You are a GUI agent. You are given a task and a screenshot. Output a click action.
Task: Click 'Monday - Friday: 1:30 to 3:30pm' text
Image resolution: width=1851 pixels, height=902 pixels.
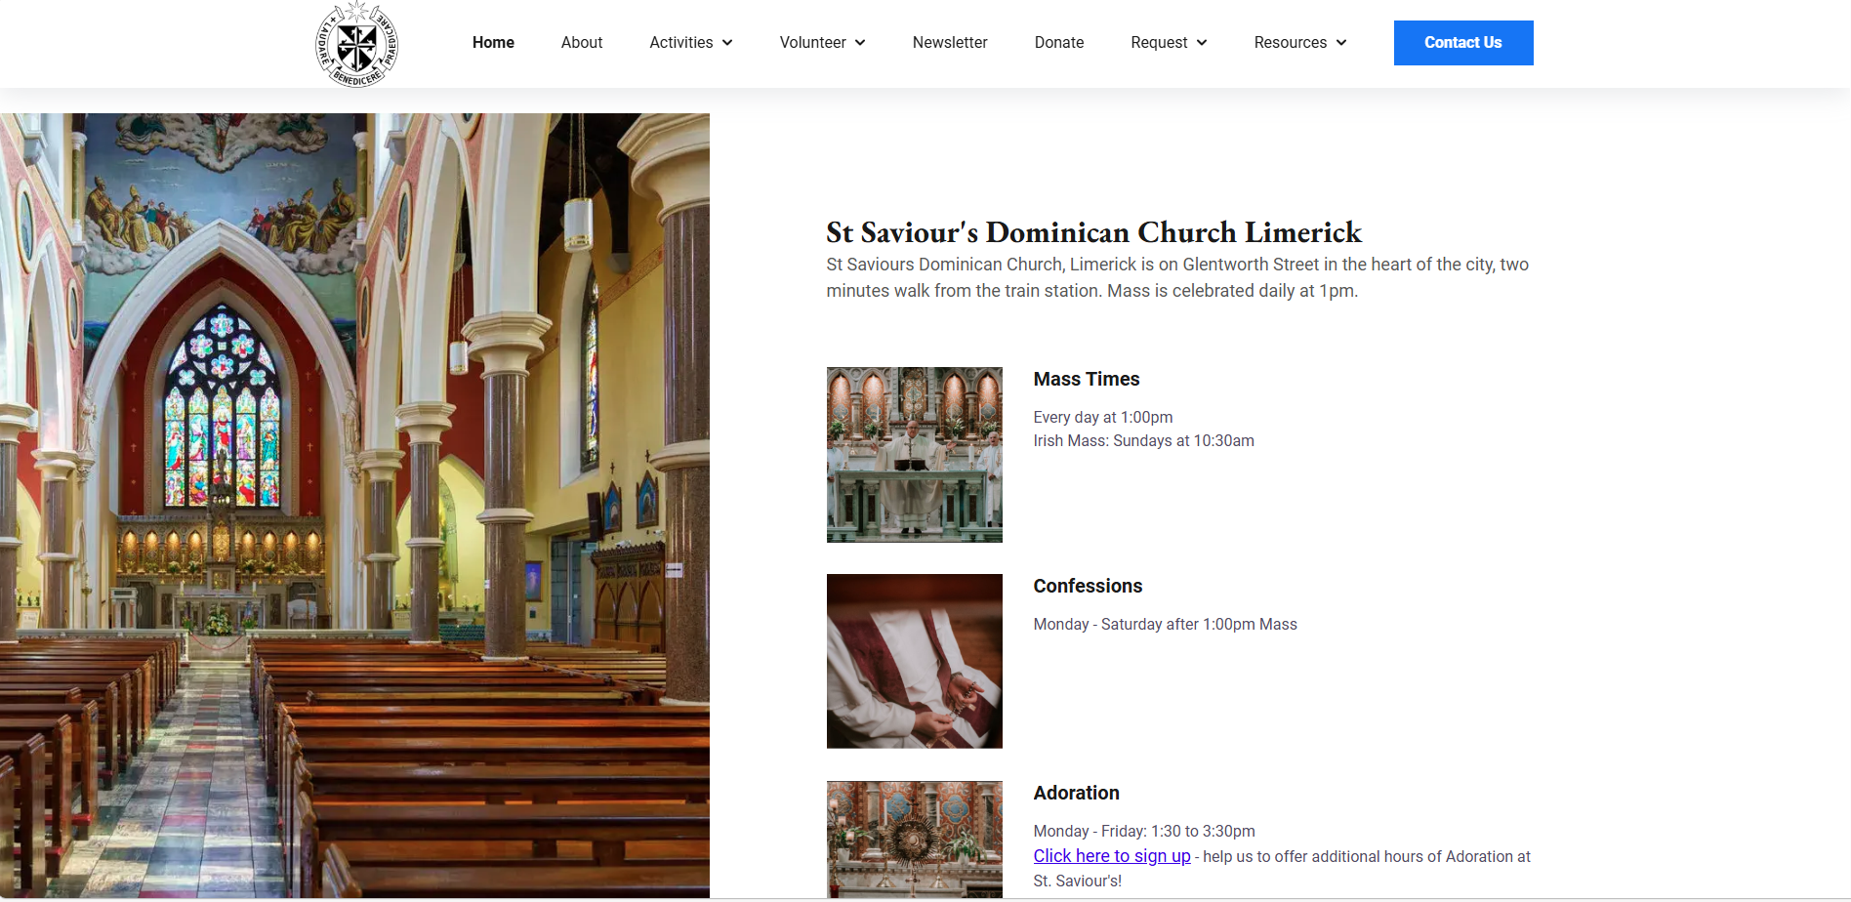pyautogui.click(x=1144, y=831)
